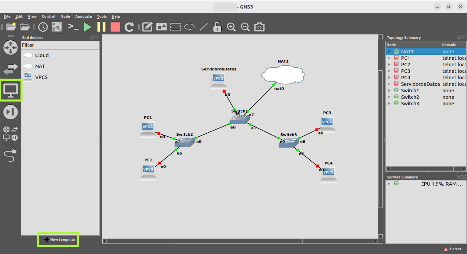467x254 pixels.
Task: Click the canvas vertical scrollbar
Action: click(x=381, y=139)
